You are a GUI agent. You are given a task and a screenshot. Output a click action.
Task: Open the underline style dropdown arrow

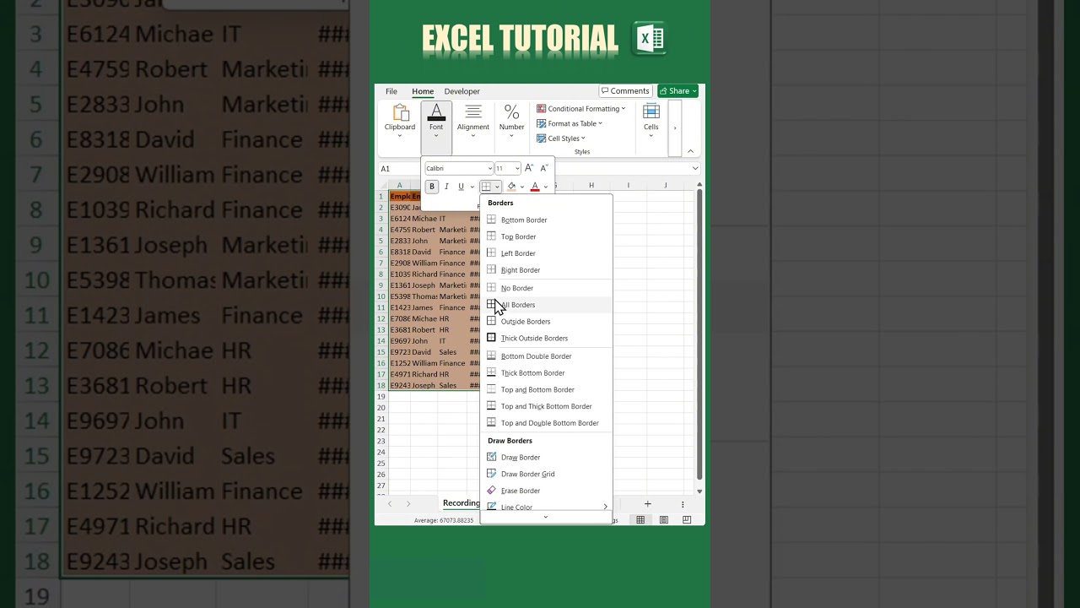[472, 187]
